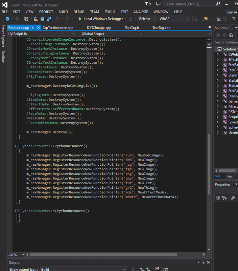This screenshot has height=271, width=238.
Task: Click the Open File folder icon
Action: 36,19
